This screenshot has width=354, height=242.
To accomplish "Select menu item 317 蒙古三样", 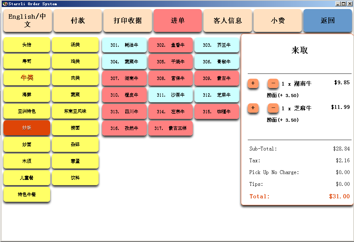I will coord(171,128).
